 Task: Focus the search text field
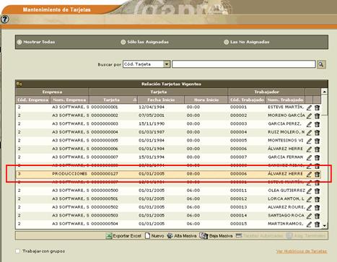coord(244,64)
